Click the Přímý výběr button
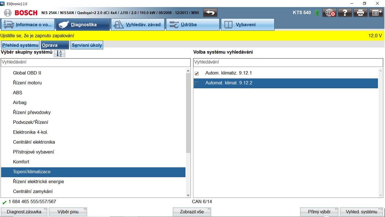The width and height of the screenshot is (385, 217). coord(319,212)
